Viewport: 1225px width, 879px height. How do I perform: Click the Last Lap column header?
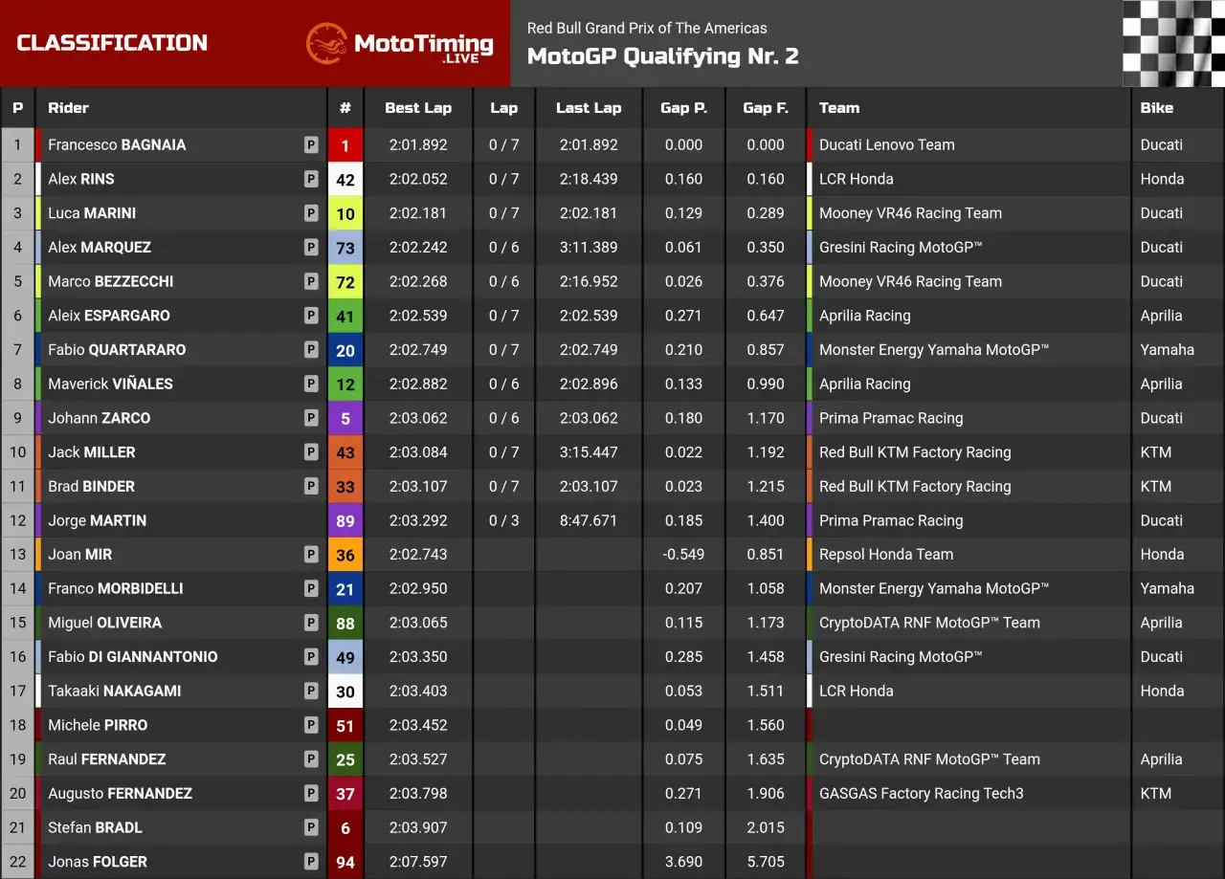(589, 108)
